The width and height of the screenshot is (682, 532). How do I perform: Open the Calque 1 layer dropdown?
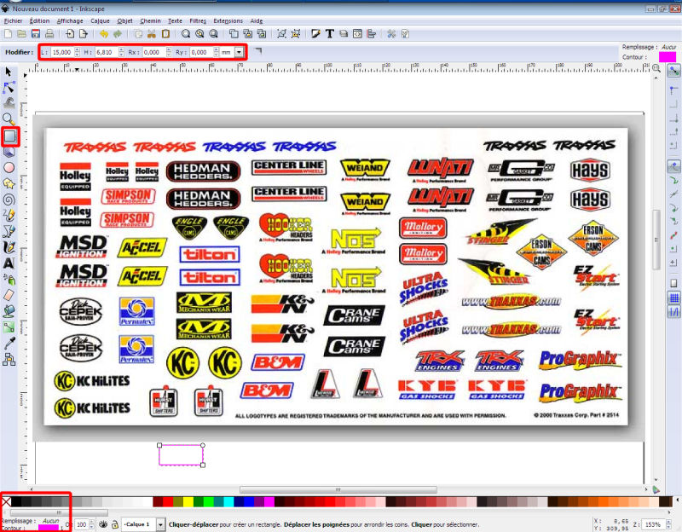click(x=160, y=524)
